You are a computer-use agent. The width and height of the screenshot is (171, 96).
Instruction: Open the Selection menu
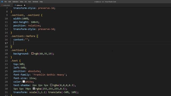[15, 2]
